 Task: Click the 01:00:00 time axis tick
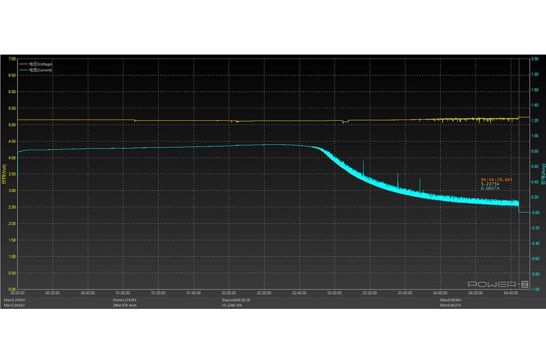pos(123,293)
